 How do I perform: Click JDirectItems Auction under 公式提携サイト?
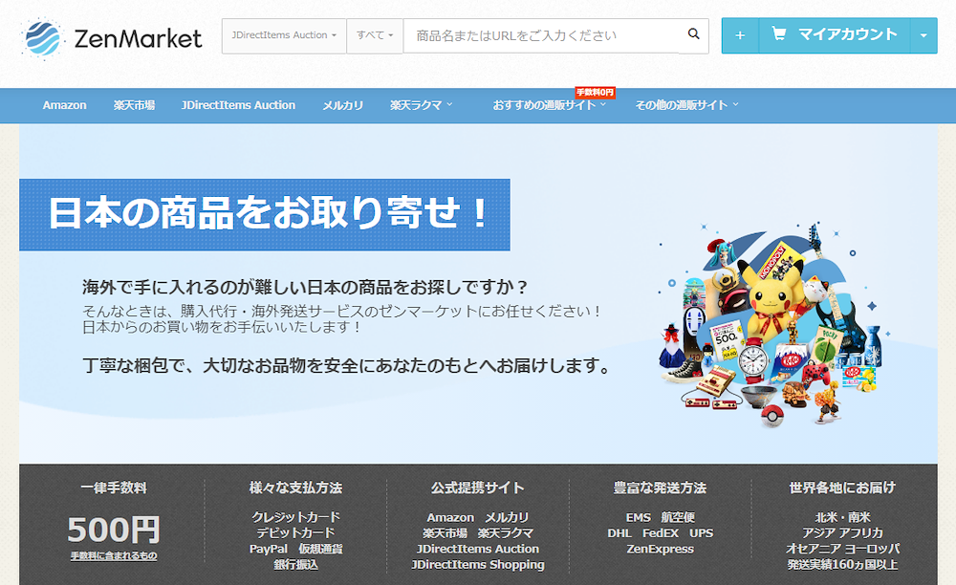click(x=478, y=549)
